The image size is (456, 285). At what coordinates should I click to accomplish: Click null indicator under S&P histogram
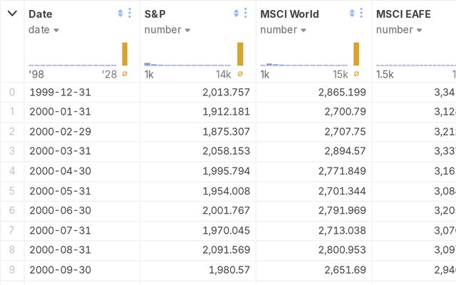240,74
